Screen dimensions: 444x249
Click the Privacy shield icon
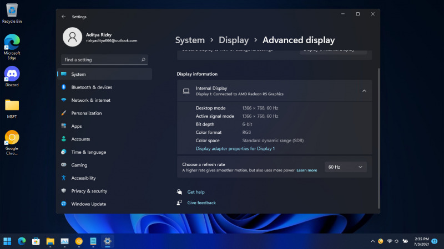pos(64,190)
